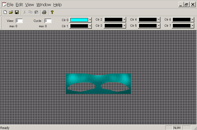Expand the Clr 0 dropdown arrow
The height and width of the screenshot is (130, 197).
(90, 20)
